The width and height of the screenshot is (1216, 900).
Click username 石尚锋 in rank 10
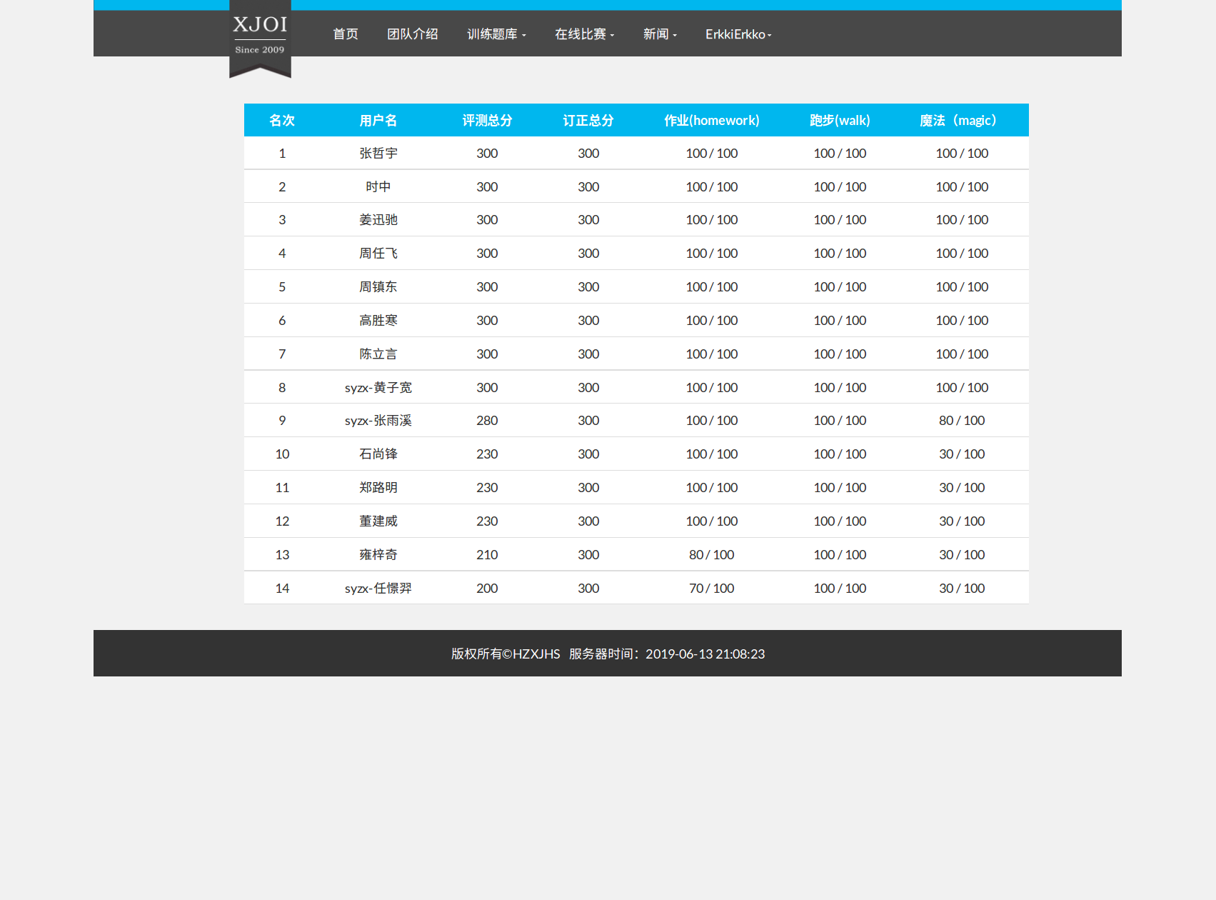378,454
